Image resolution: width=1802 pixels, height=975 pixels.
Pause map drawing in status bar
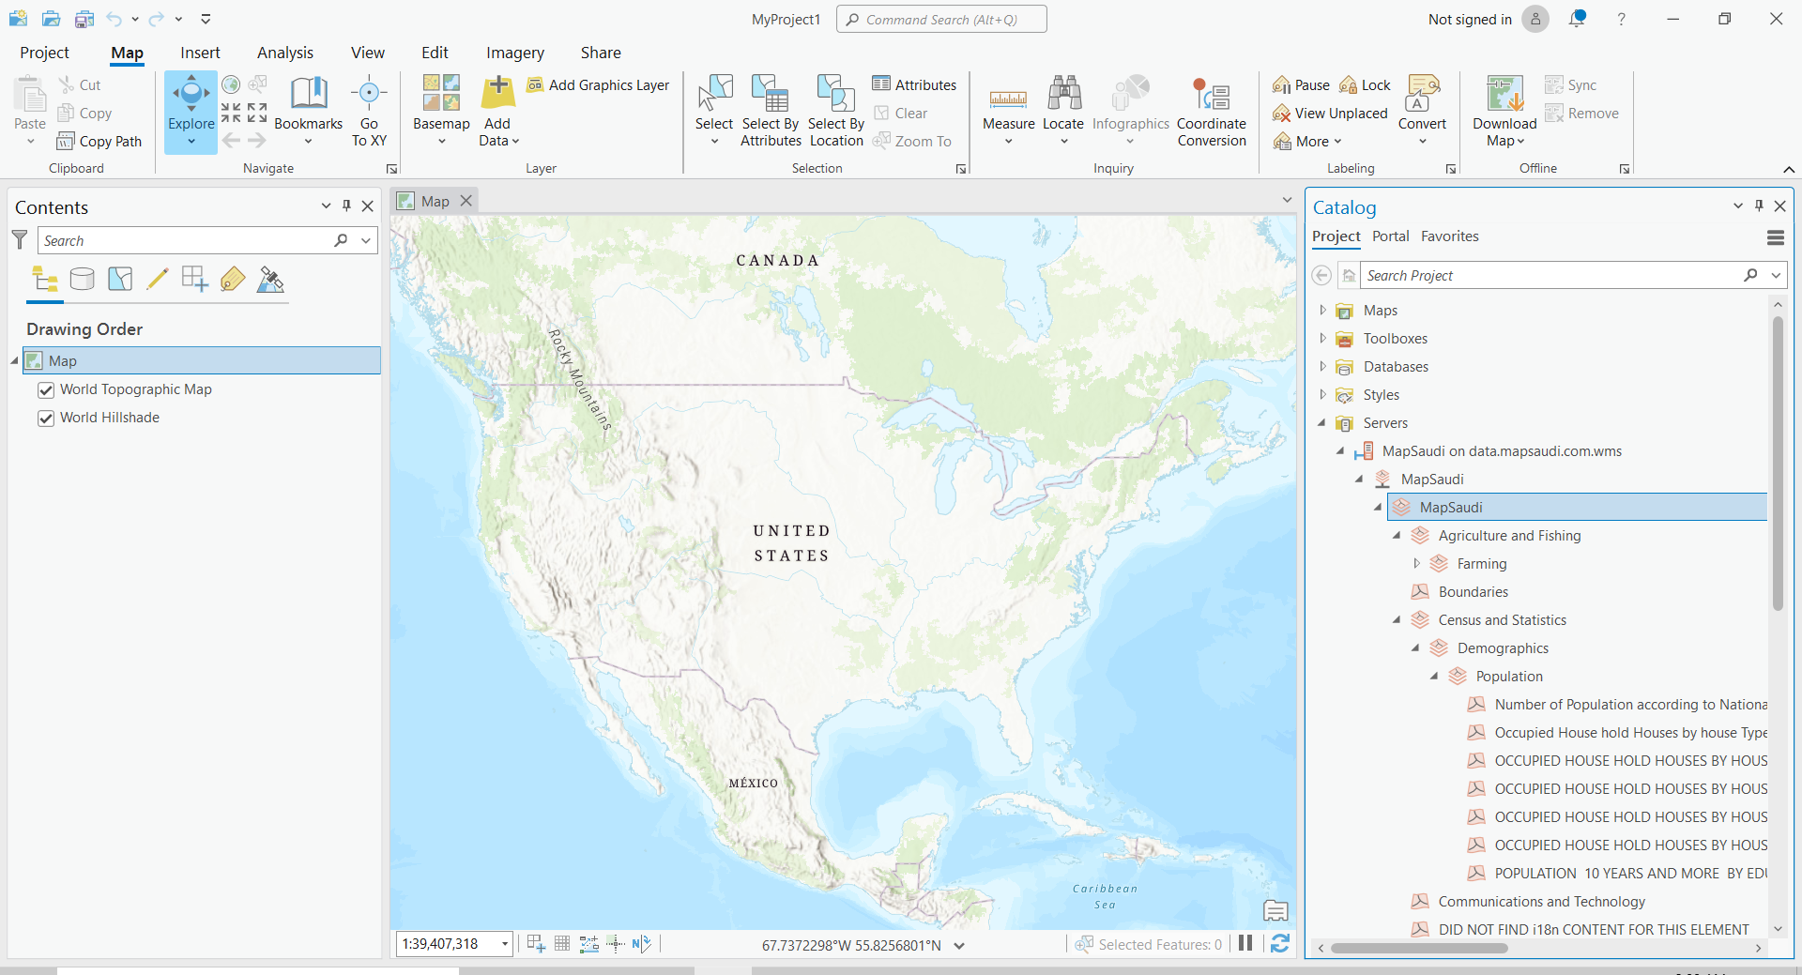[x=1245, y=944]
